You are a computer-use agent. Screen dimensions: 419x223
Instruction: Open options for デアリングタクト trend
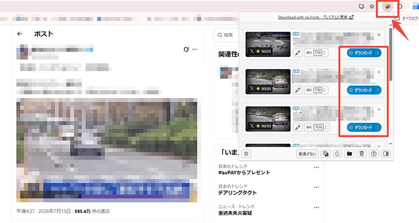316,187
